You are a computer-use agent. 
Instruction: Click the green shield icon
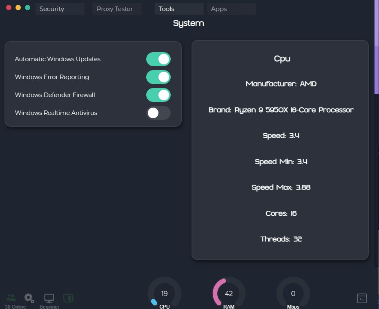pos(68,298)
